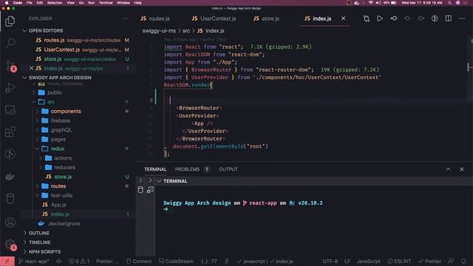Open the Output panel tab

[x=228, y=169]
